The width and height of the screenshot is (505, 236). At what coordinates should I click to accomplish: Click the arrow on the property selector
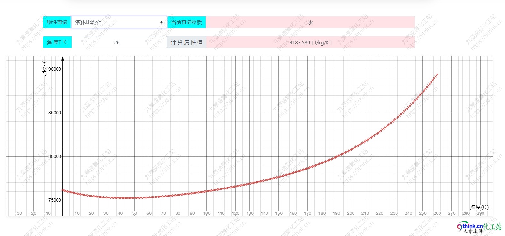(161, 22)
